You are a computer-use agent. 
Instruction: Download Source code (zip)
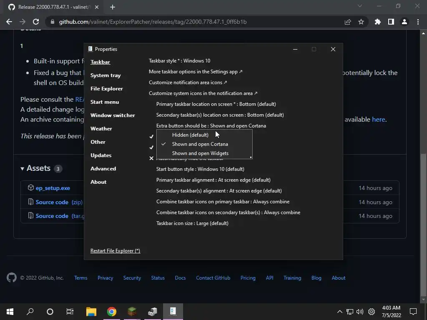click(59, 202)
